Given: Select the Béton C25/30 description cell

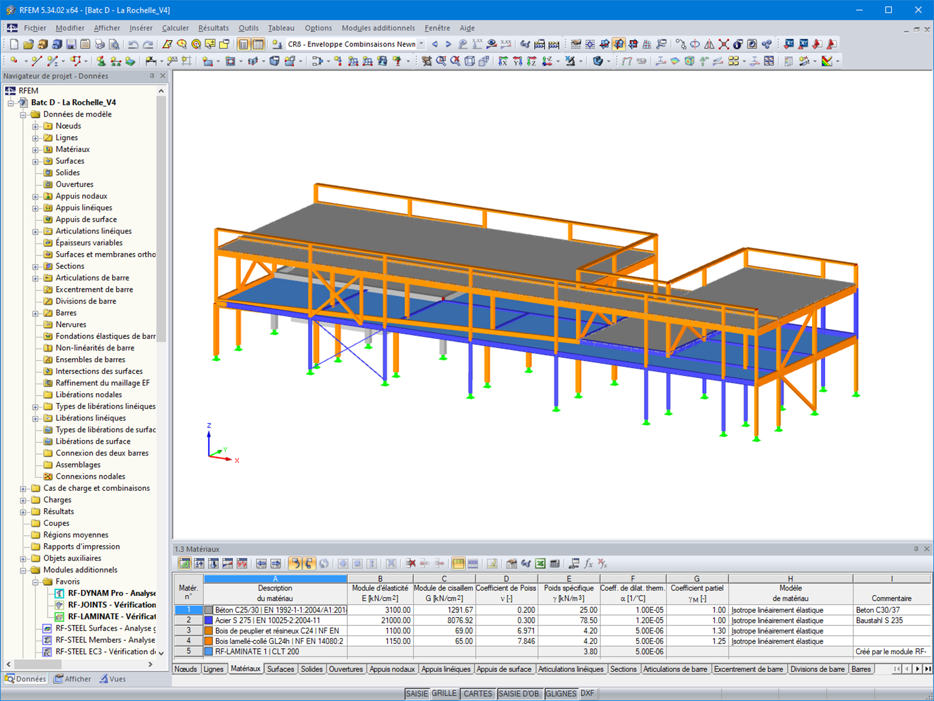Looking at the screenshot, I should 280,610.
